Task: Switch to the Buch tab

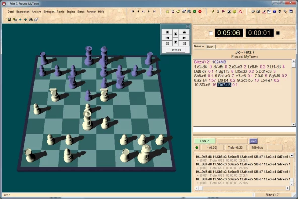Action: pos(210,47)
